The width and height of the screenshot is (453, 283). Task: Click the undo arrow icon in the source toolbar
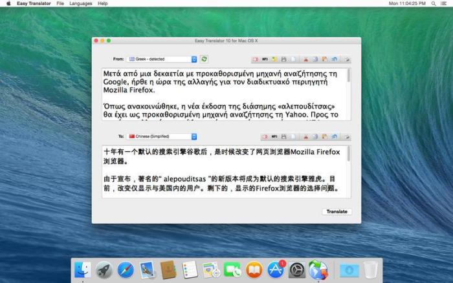(x=335, y=59)
